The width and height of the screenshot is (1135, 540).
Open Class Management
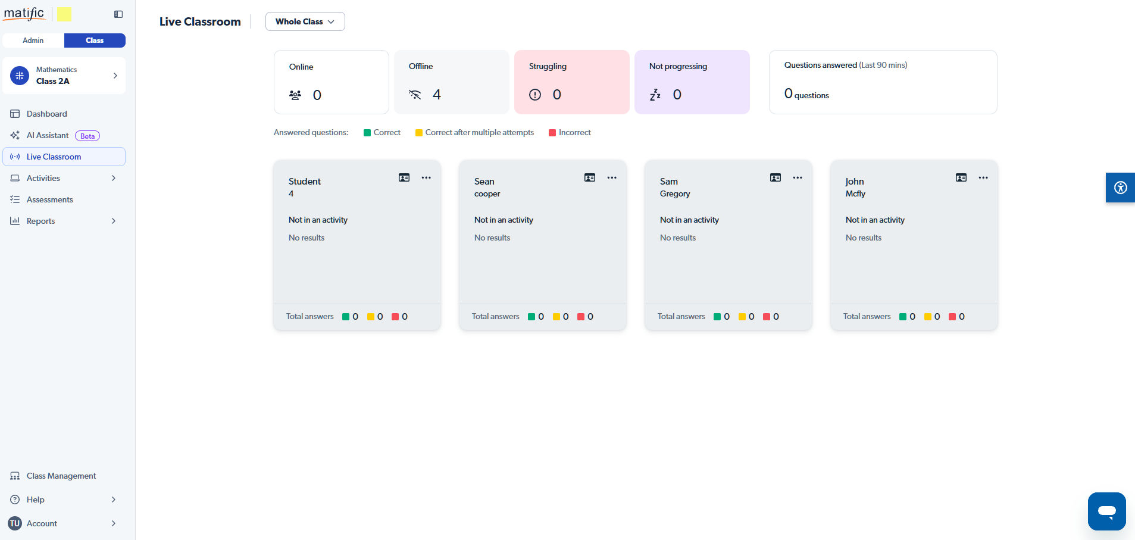pos(61,476)
